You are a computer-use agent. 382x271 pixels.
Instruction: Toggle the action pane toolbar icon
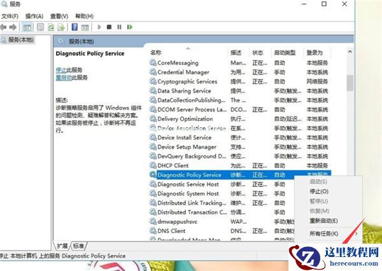pyautogui.click(x=85, y=27)
